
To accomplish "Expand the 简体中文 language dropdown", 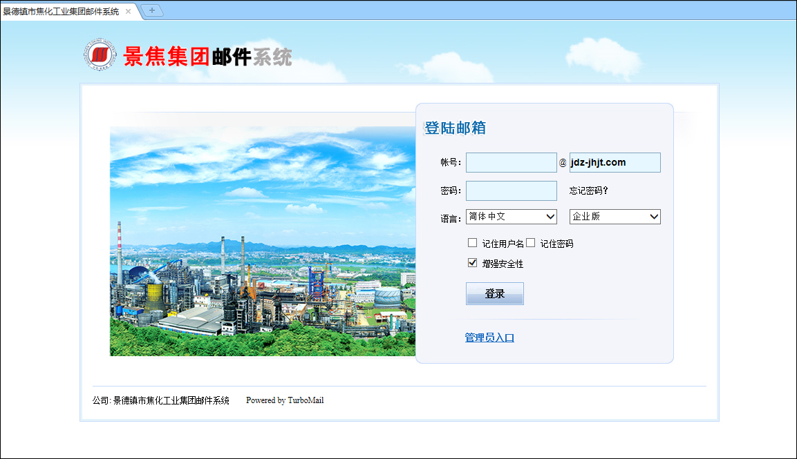I will [x=511, y=217].
